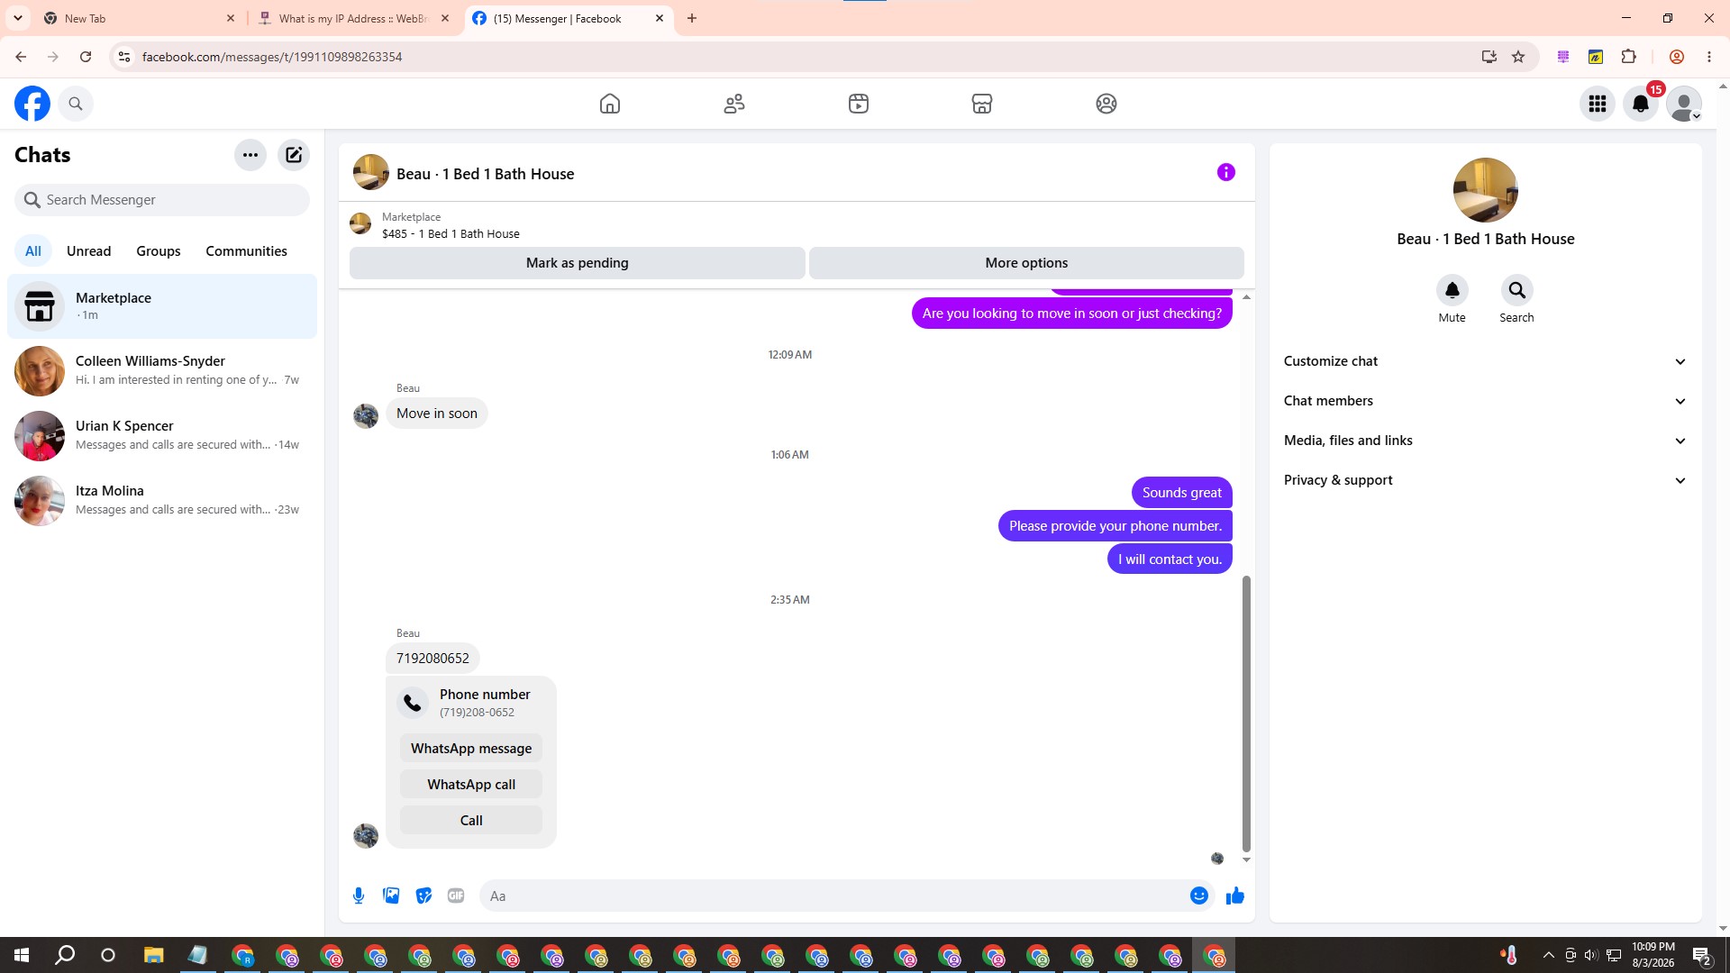Expand the Chat members section
This screenshot has width=1730, height=973.
1485,401
